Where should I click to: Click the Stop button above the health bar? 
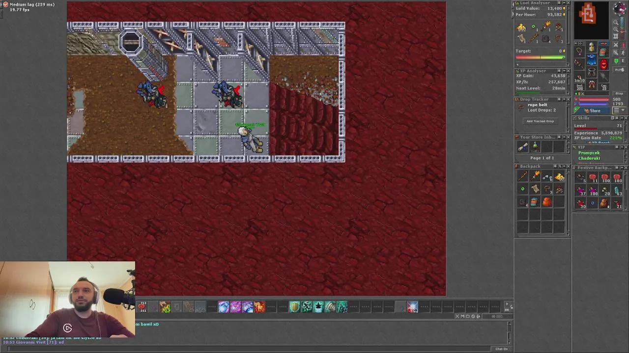point(620,93)
